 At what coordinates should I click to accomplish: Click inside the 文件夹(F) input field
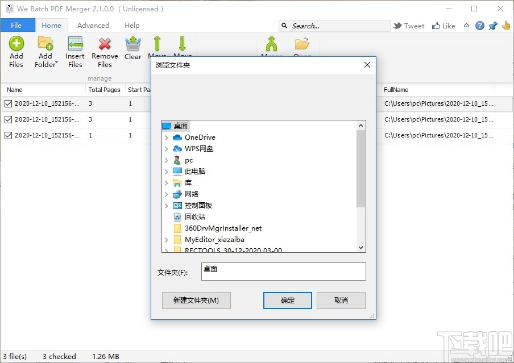pyautogui.click(x=283, y=272)
